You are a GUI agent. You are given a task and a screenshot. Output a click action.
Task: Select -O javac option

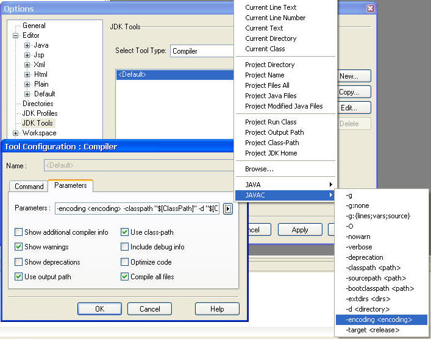coord(382,226)
